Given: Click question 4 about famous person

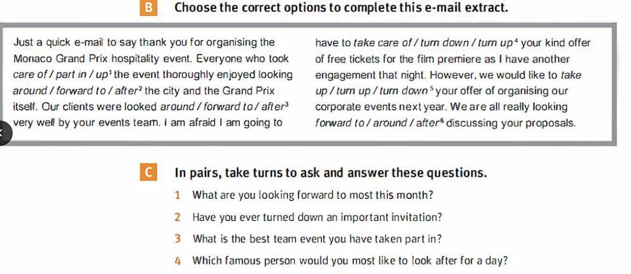Looking at the screenshot, I should point(350,261).
